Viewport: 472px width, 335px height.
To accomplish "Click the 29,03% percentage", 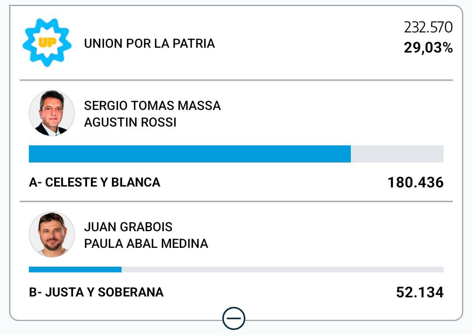I will point(428,48).
